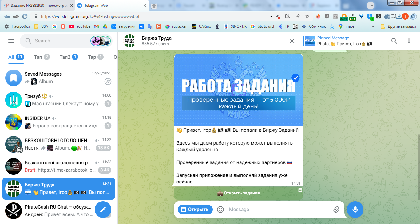Image resolution: width=420 pixels, height=224 pixels.
Task: Open browser downloads arrow icon
Action: (399, 17)
